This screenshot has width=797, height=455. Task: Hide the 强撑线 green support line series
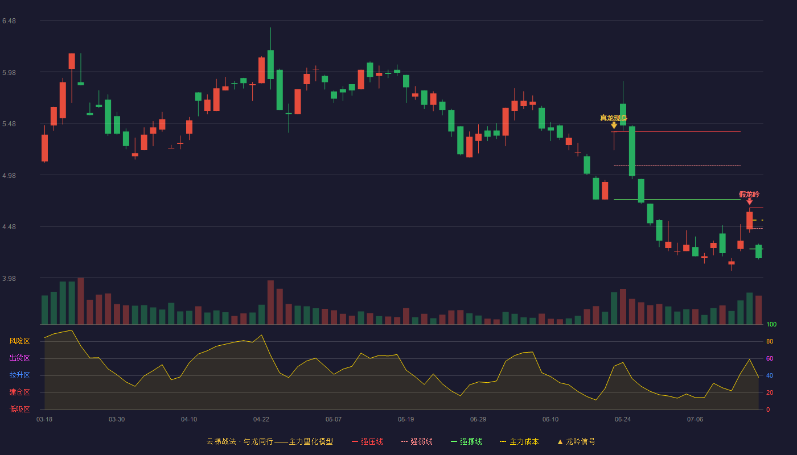[466, 441]
